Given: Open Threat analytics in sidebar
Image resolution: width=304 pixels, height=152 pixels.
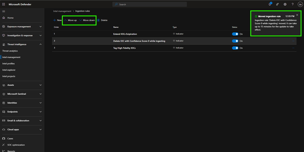Looking at the screenshot, I should pos(10,51).
